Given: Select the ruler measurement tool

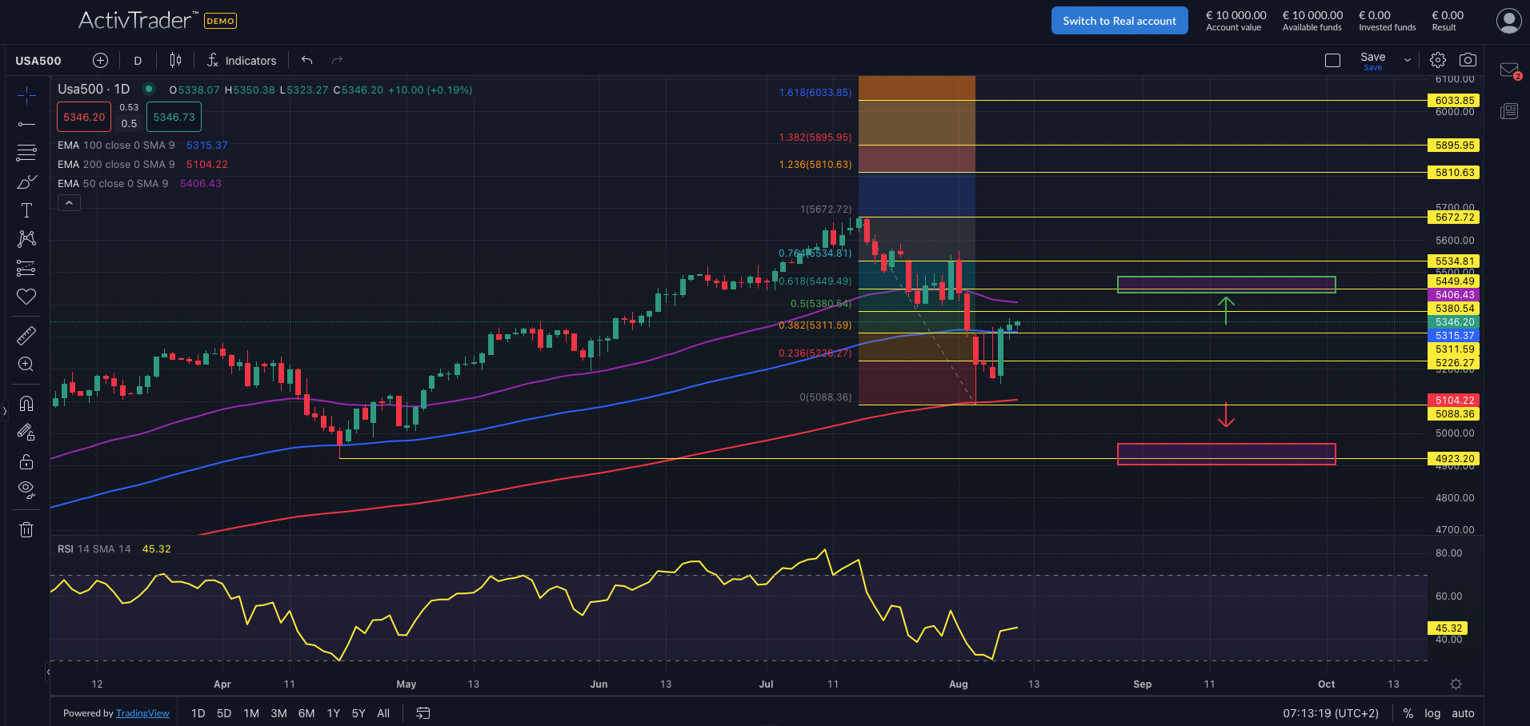Looking at the screenshot, I should [26, 335].
